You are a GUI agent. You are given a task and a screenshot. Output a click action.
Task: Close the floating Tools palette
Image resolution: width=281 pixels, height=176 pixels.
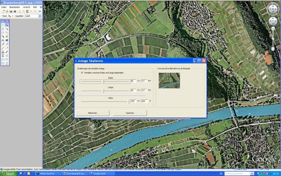coord(7,21)
